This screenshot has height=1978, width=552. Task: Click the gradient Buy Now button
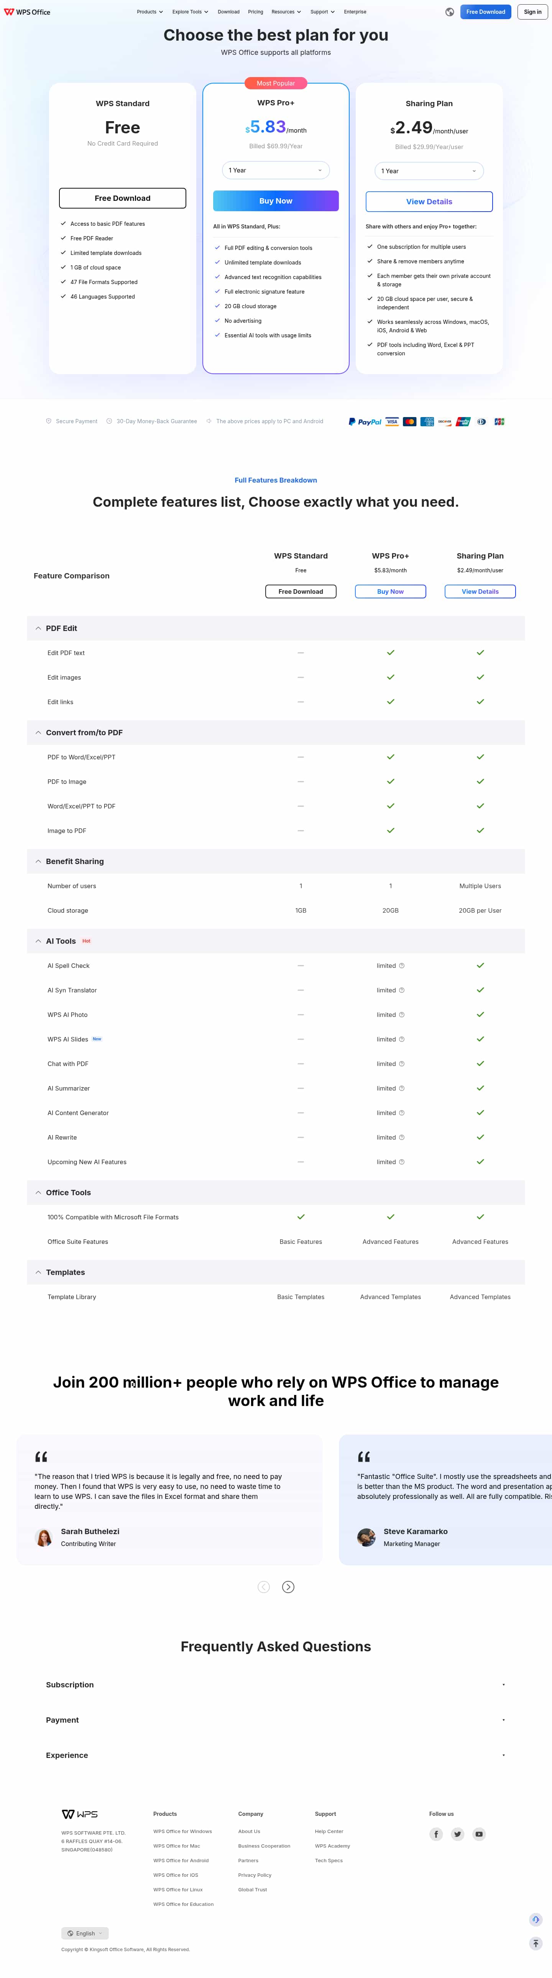pyautogui.click(x=276, y=200)
